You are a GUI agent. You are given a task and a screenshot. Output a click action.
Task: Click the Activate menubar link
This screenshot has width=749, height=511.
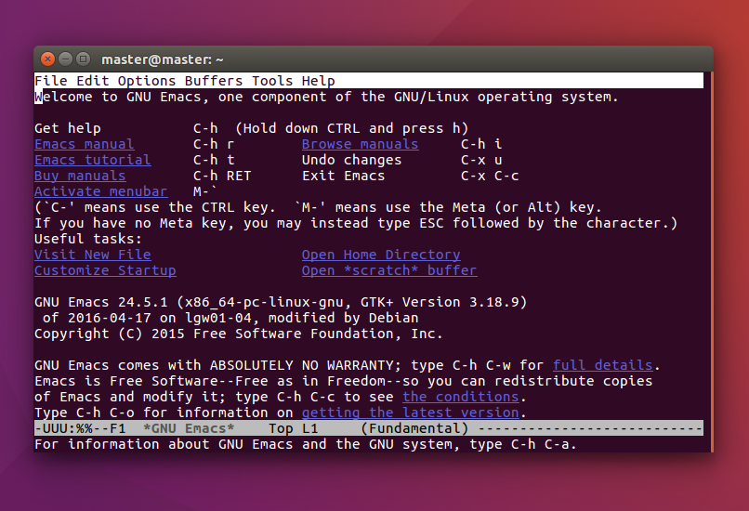[100, 191]
